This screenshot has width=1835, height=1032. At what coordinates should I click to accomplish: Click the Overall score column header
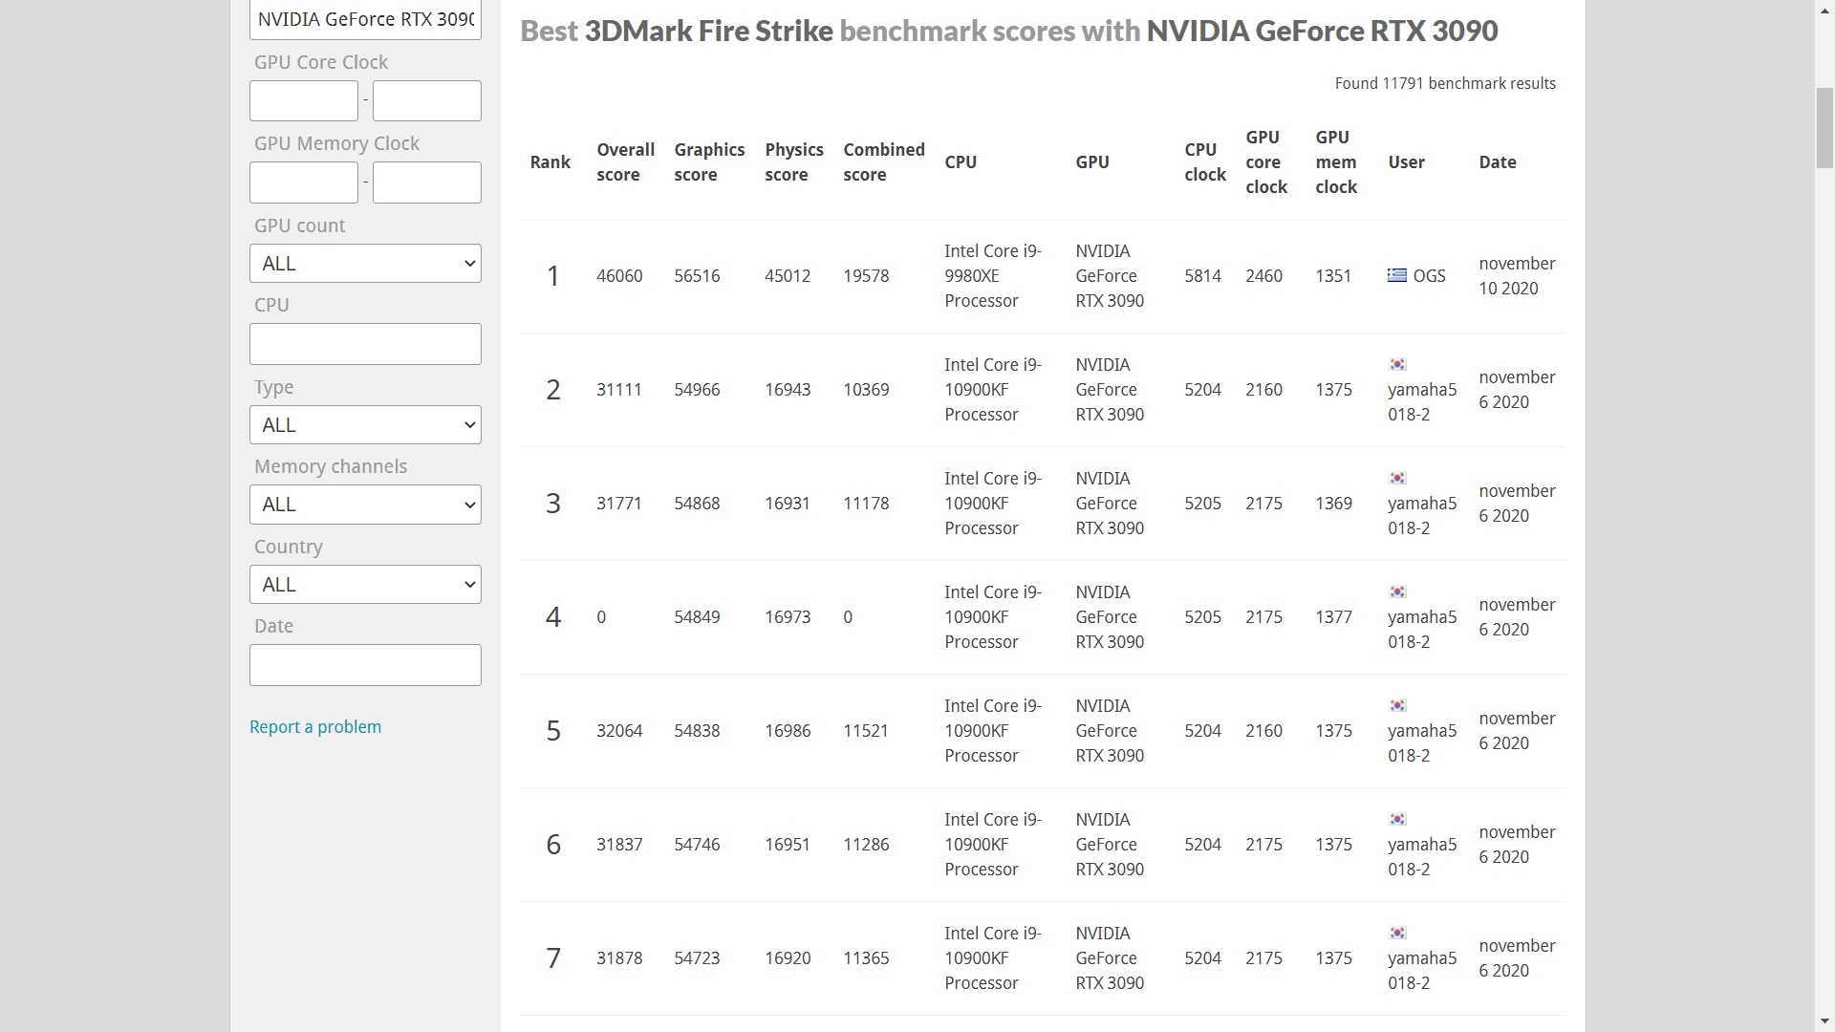tap(625, 162)
